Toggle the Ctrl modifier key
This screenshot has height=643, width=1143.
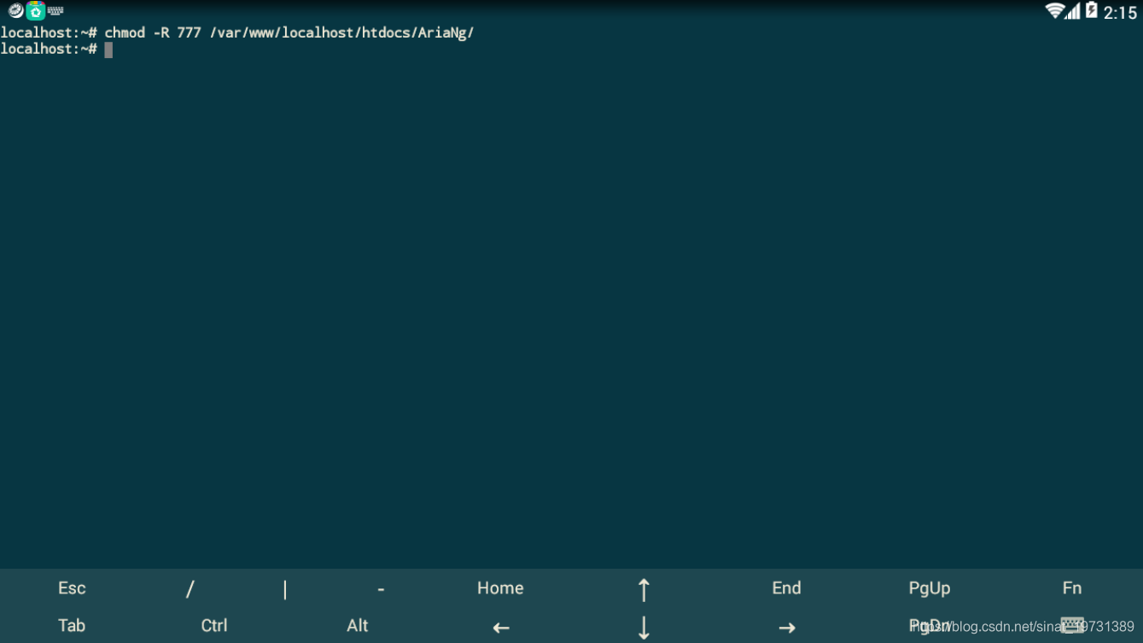(x=214, y=625)
